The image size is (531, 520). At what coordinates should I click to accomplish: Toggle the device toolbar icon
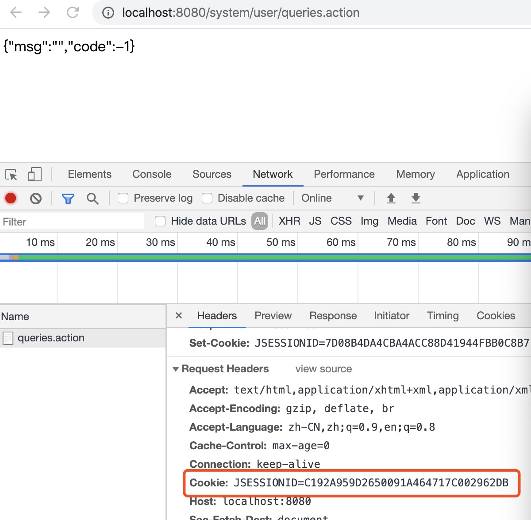coord(35,174)
